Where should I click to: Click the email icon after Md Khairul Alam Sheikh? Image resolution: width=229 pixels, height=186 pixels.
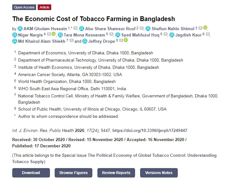[71, 41]
